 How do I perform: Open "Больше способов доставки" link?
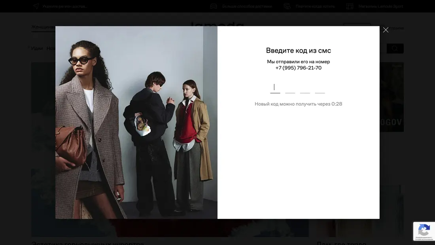[247, 6]
